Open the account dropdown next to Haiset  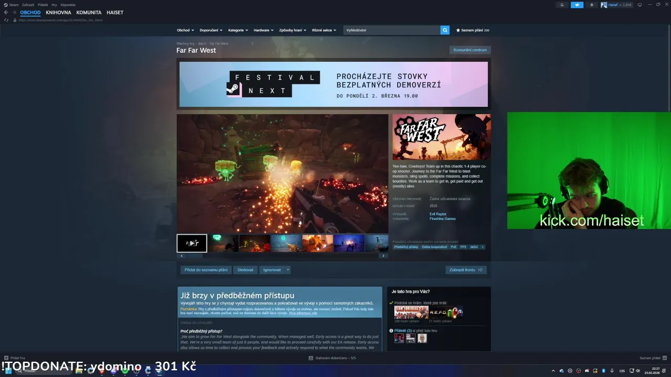point(620,5)
